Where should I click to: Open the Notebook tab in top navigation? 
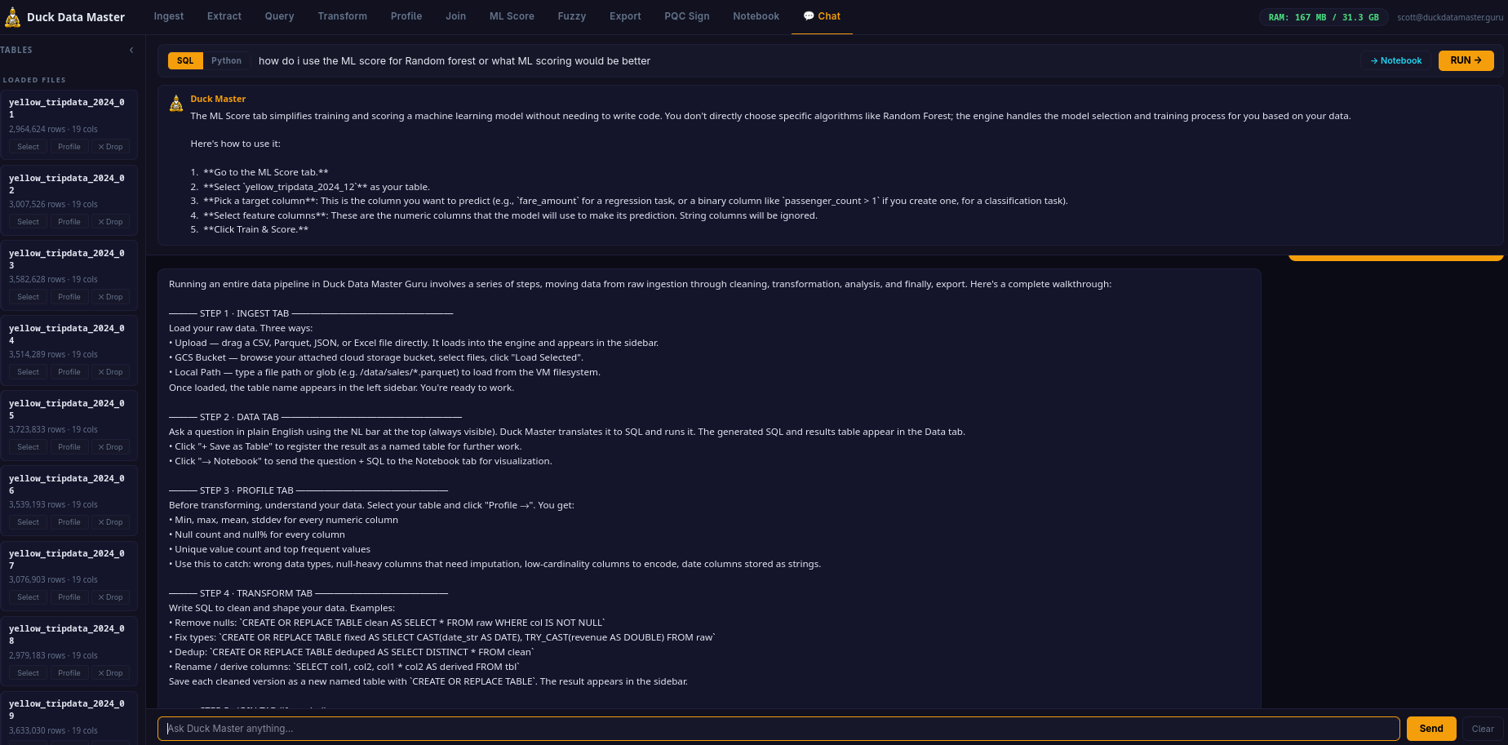[x=756, y=16]
